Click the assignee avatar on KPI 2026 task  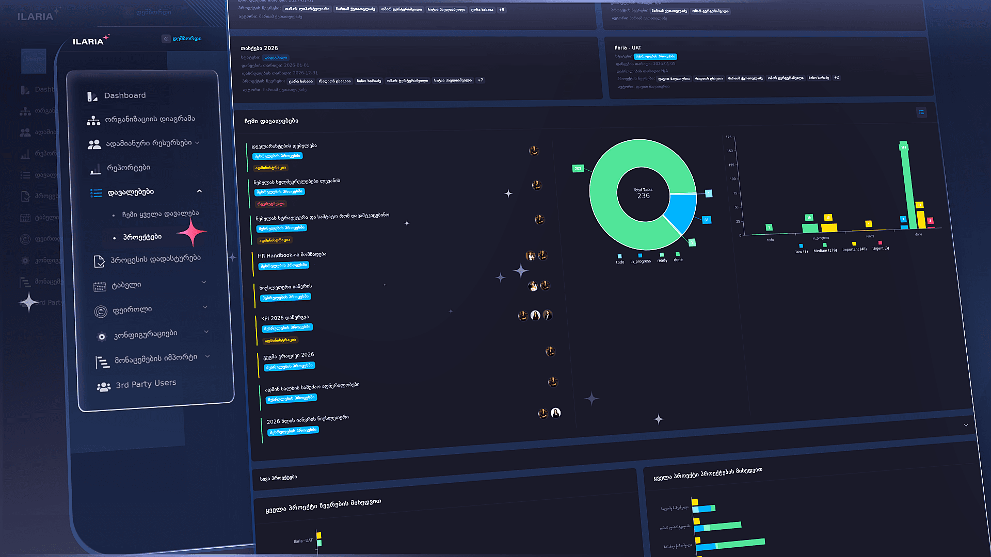click(535, 315)
